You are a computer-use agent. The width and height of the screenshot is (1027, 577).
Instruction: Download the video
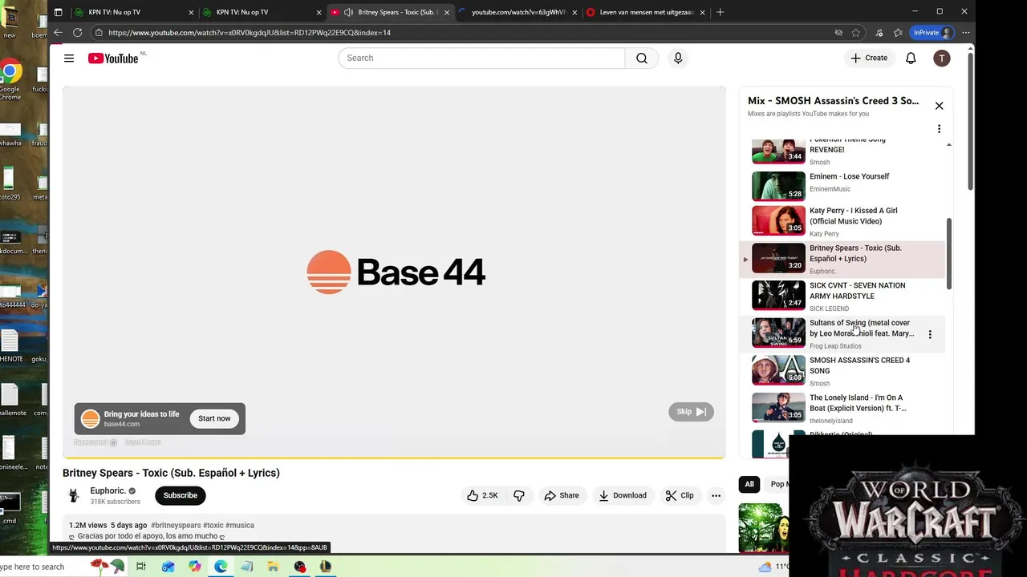coord(623,495)
